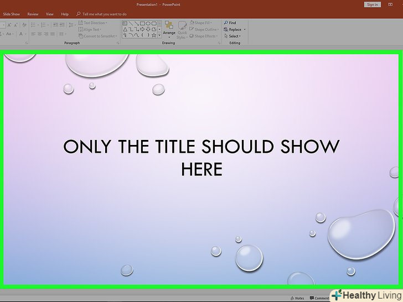403x302 pixels.
Task: Open the Line Spacing dropdown
Action: coord(72,25)
